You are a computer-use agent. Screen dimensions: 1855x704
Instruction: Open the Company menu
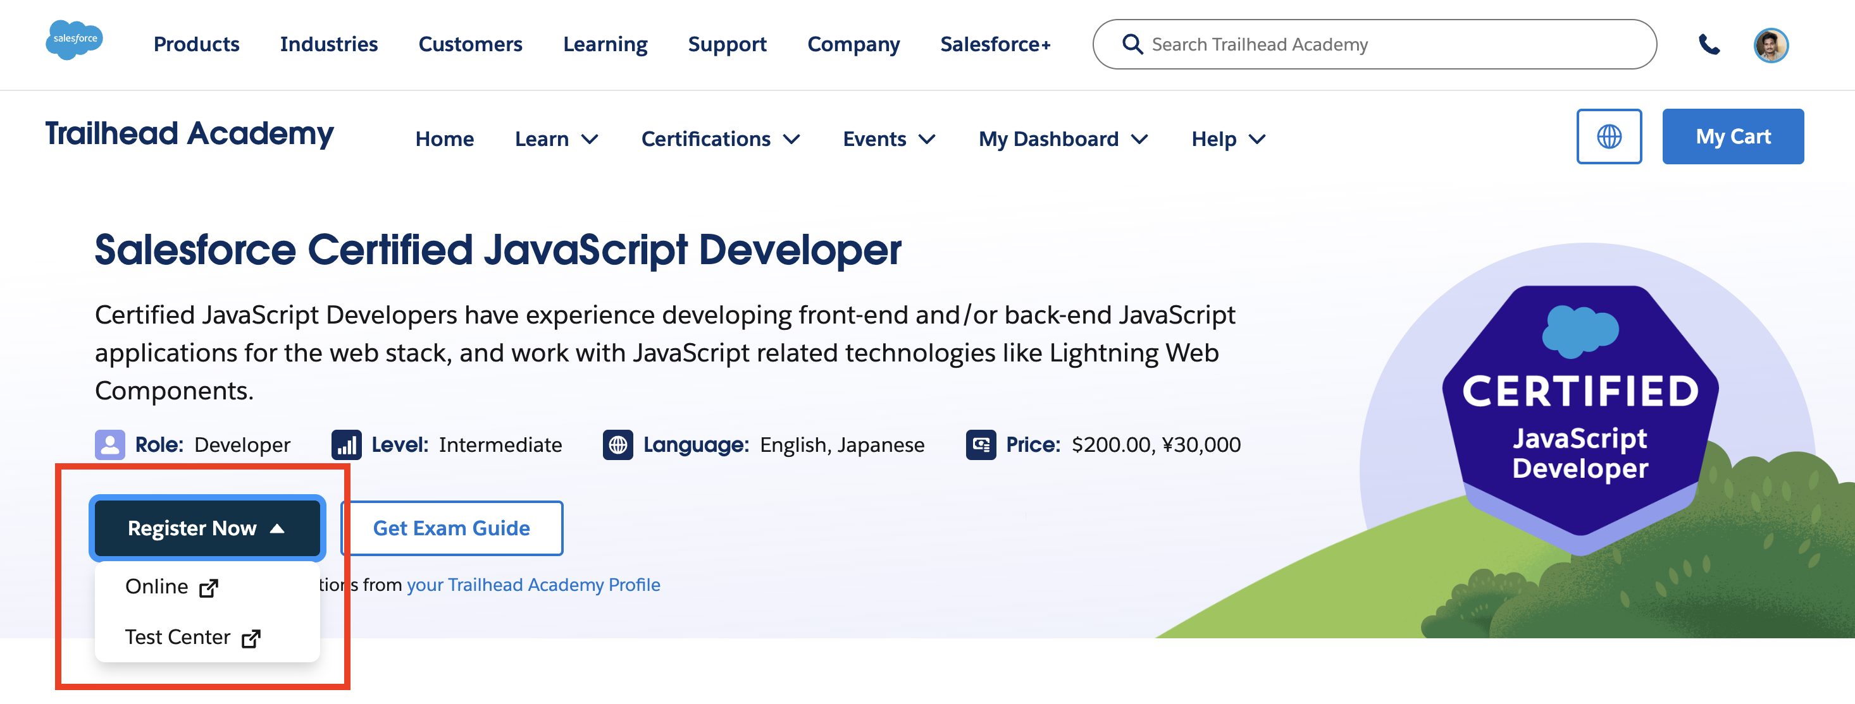pyautogui.click(x=853, y=45)
